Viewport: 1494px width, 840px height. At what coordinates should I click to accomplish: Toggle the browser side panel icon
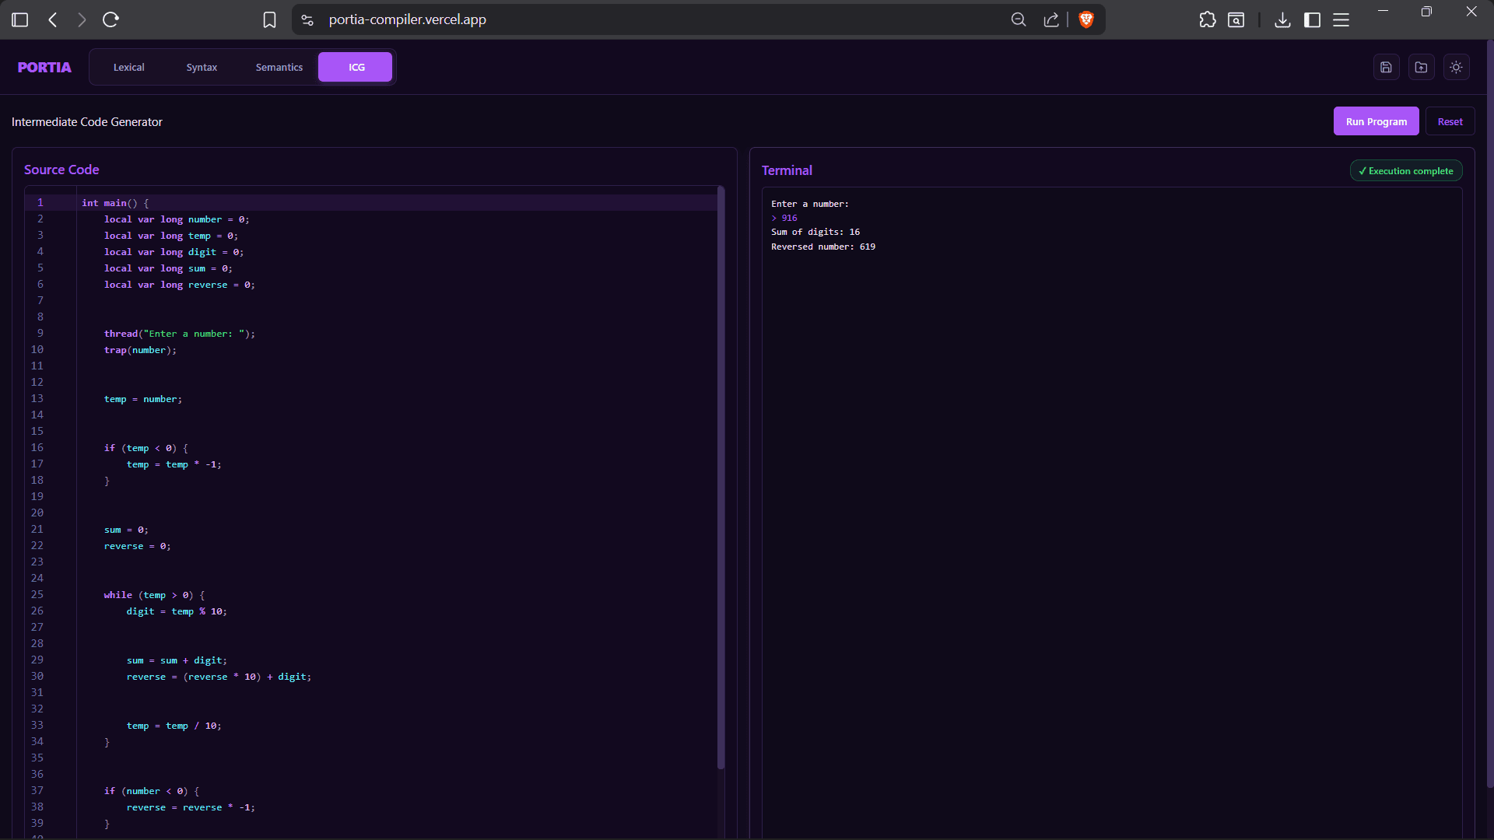click(1312, 19)
